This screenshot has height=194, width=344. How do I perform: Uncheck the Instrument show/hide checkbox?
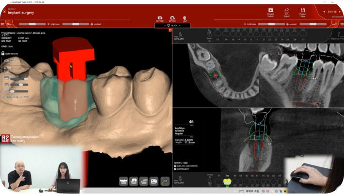click(175, 169)
